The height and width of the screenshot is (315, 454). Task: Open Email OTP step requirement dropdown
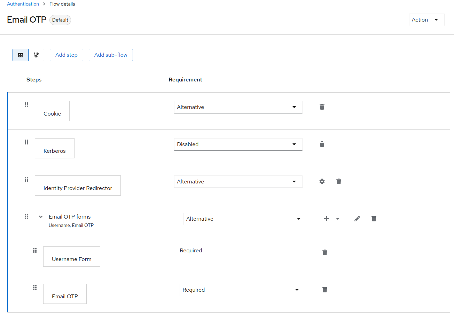point(242,290)
